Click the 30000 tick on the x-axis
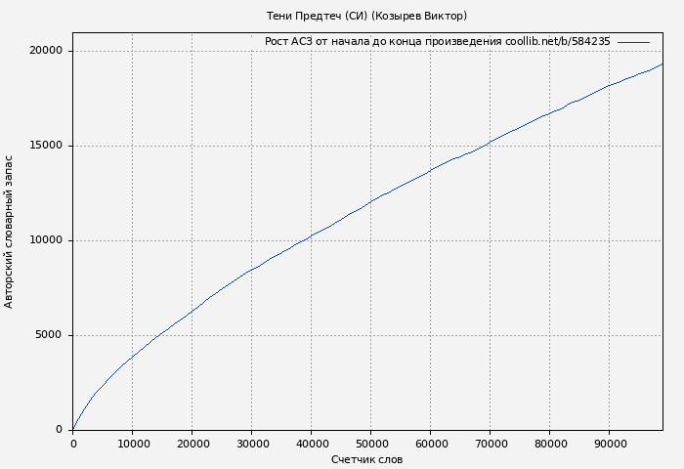 coord(252,444)
